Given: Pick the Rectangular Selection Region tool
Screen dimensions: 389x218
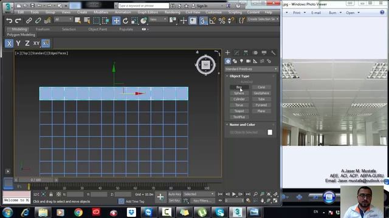Looking at the screenshot, I should (96, 21).
